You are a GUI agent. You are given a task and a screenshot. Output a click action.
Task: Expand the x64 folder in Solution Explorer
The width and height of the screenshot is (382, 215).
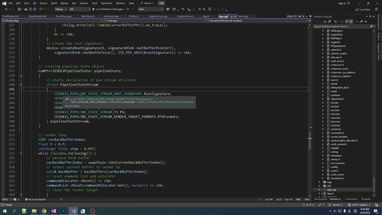tap(320, 186)
